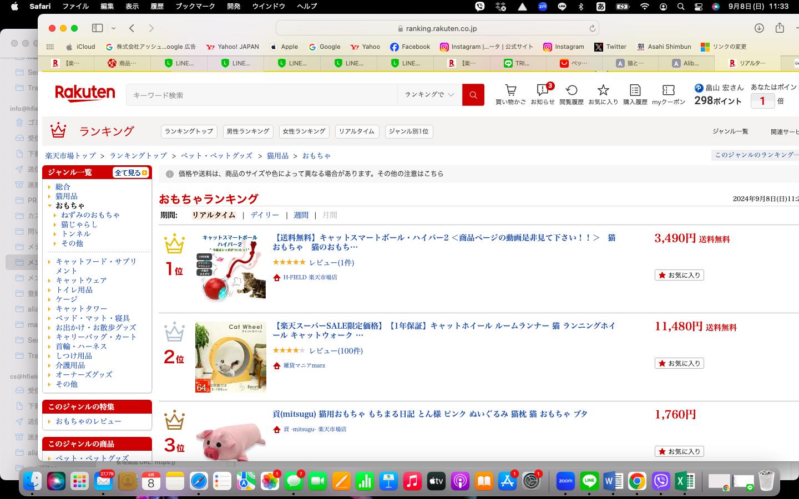
Task: Add the cat wheel to favorites
Action: 679,363
